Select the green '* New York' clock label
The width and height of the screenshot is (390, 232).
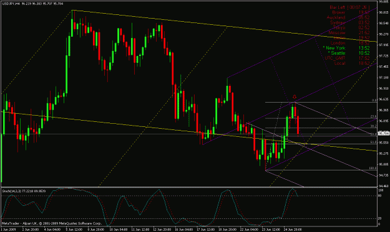pos(334,48)
